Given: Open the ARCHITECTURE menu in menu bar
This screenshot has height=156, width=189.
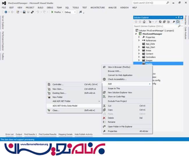Looking at the screenshot, I should click(x=97, y=8).
